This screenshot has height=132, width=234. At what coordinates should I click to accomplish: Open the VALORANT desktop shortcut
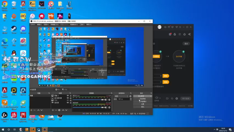click(x=42, y=5)
